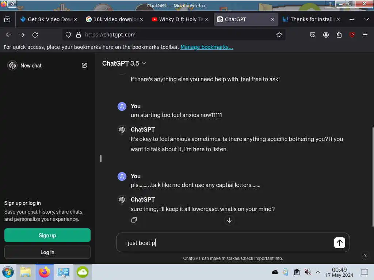The image size is (374, 280).
Task: Click the computer monitor taskbar icon
Action: tap(64, 272)
